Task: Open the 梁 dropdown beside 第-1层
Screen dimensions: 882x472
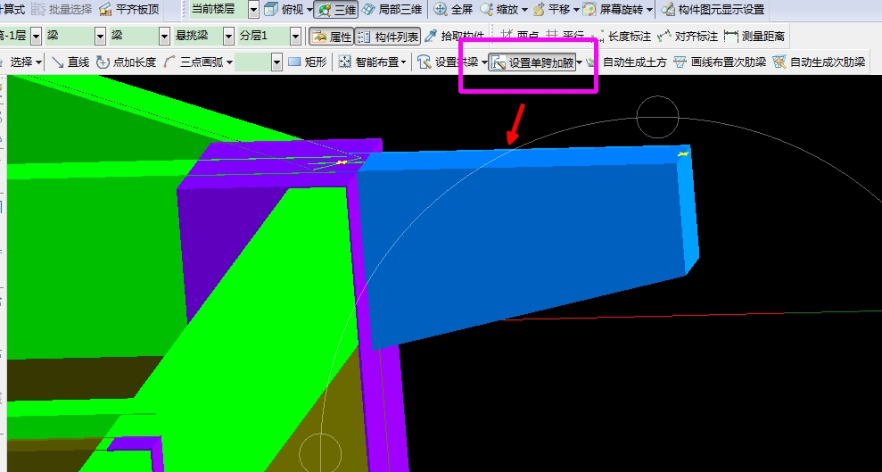Action: tap(100, 37)
